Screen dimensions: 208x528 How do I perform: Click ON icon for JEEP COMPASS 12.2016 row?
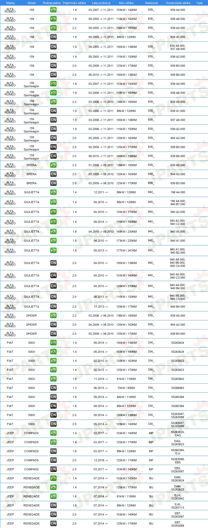point(53,460)
